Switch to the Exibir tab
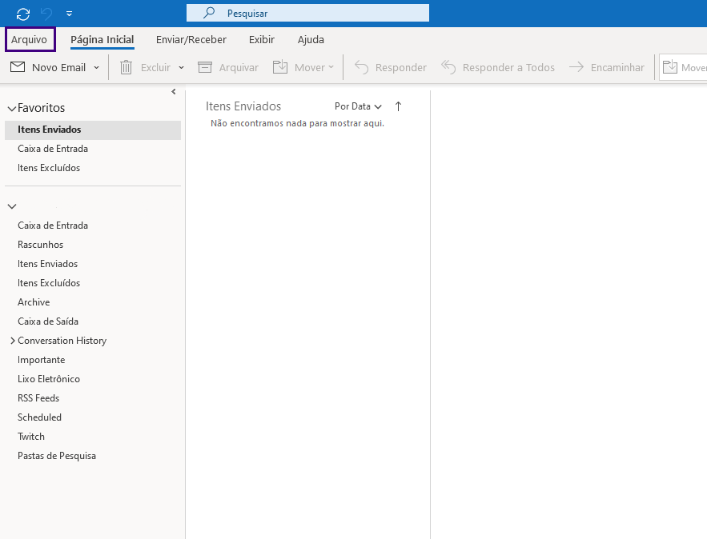This screenshot has height=539, width=707. pos(262,40)
